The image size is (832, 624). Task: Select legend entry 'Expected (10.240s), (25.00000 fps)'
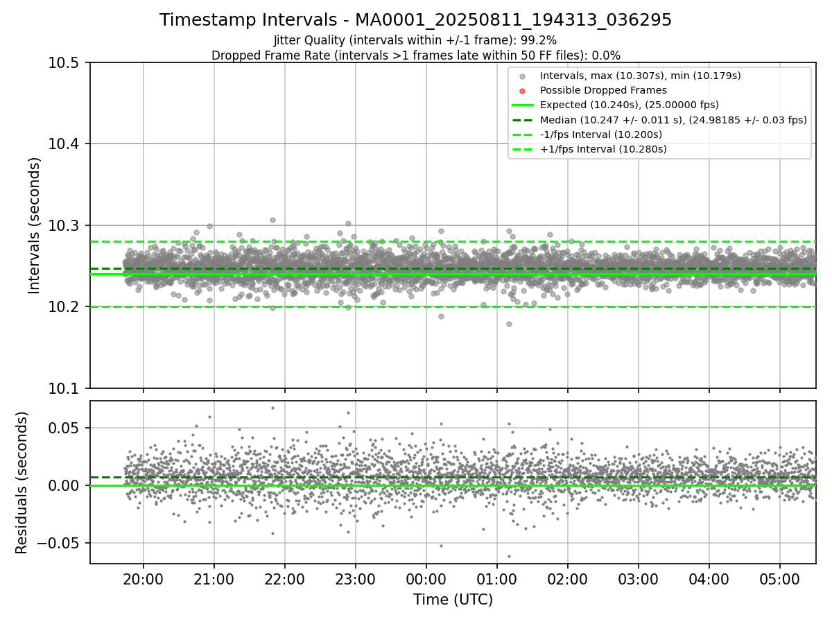[x=630, y=105]
